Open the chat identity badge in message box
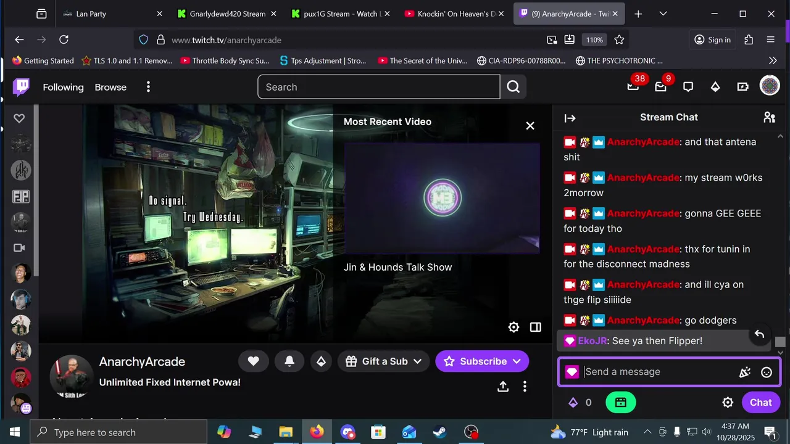Screen dimensions: 790x444 click(x=572, y=372)
